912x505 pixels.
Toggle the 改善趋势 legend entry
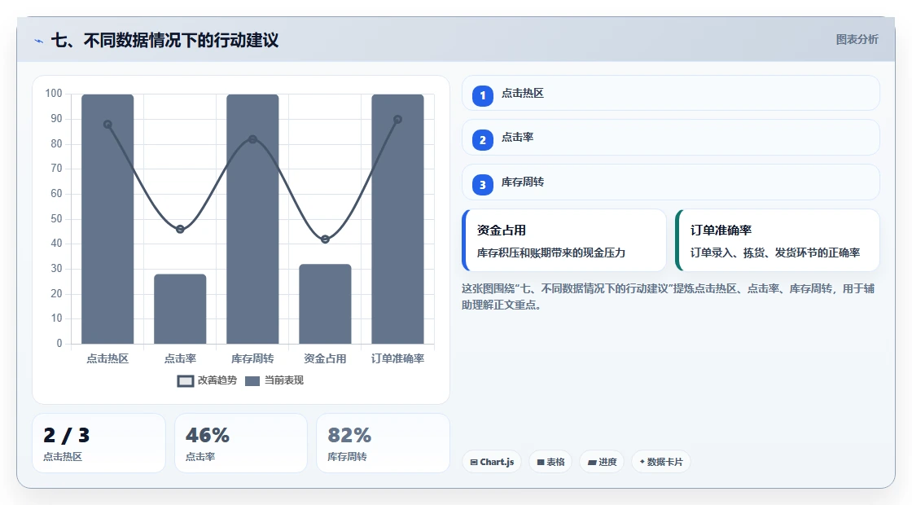(207, 380)
